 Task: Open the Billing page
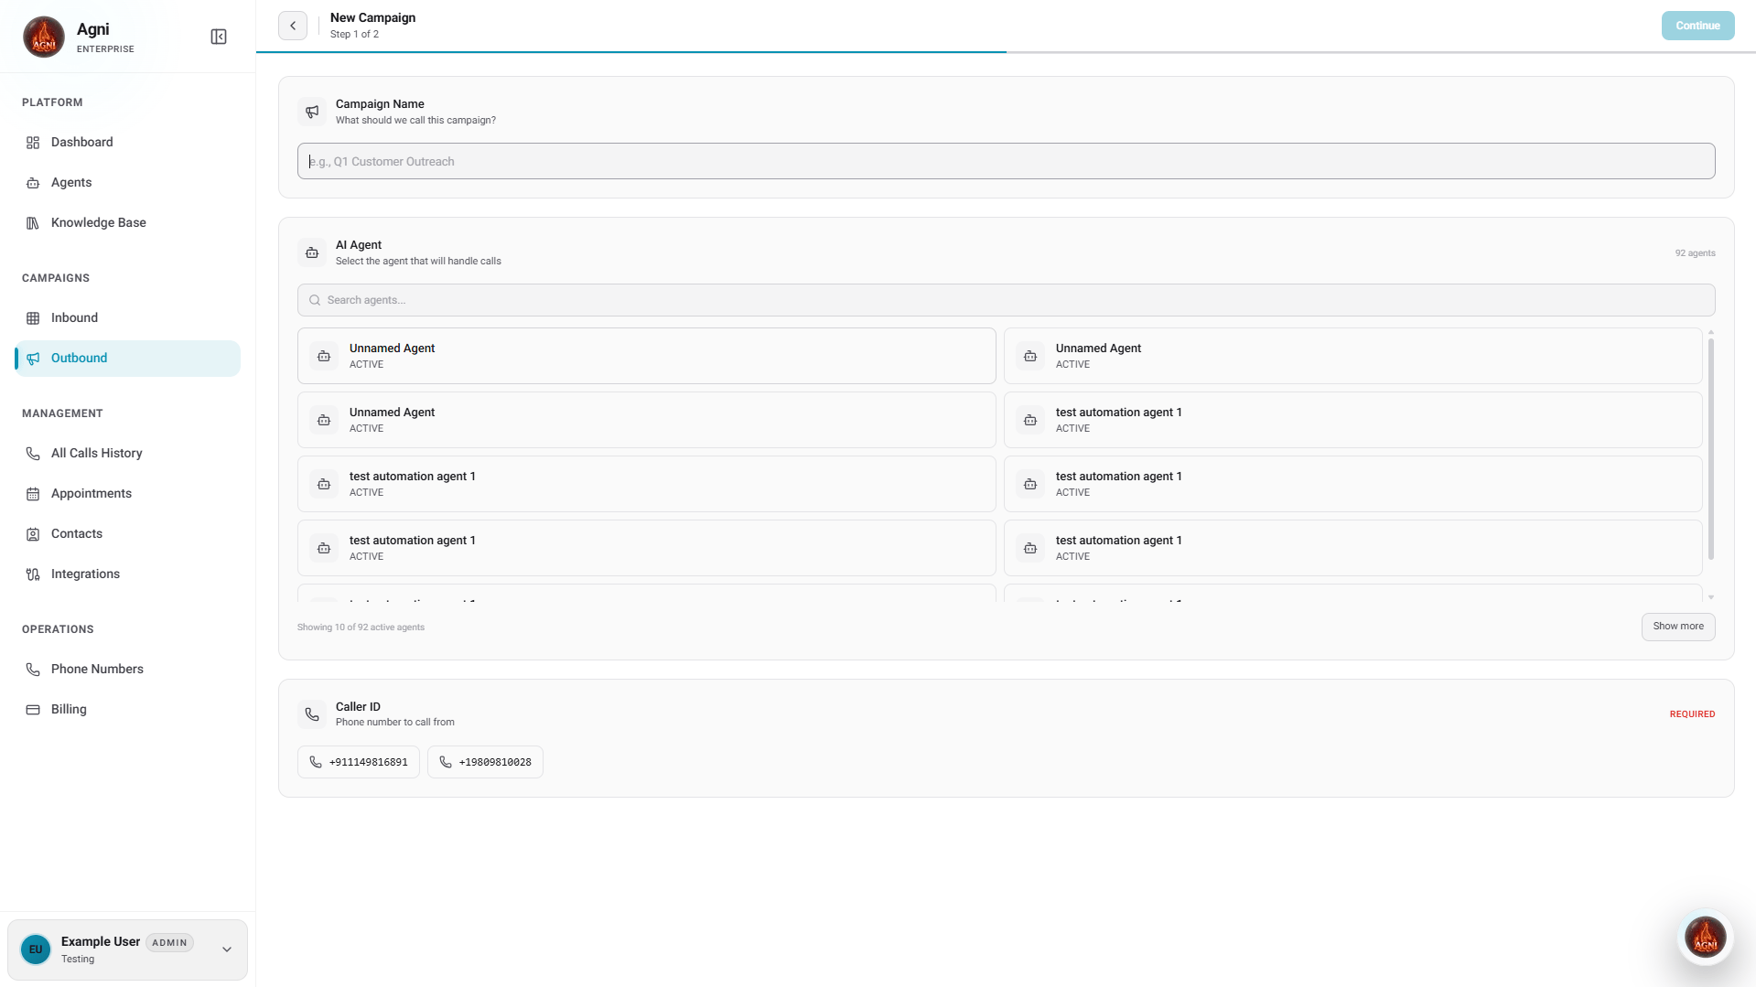click(128, 710)
